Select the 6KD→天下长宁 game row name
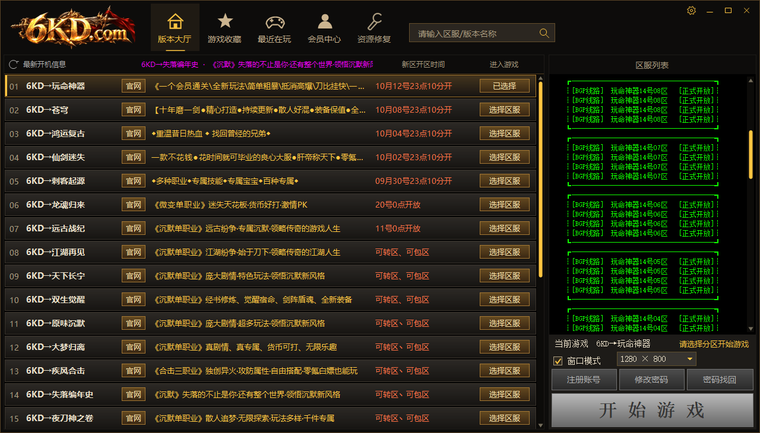The image size is (760, 433). coord(55,276)
